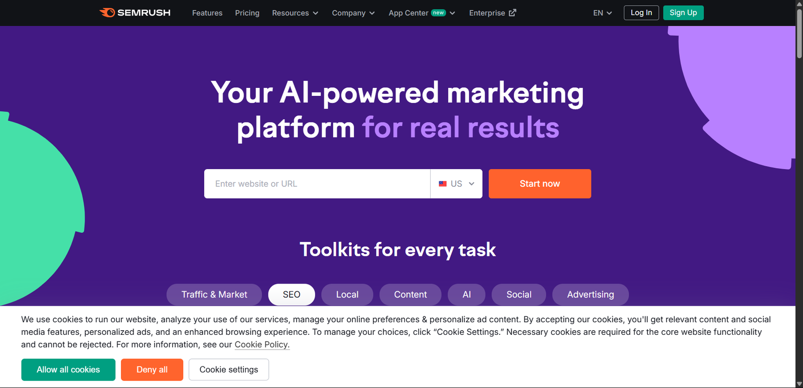Click the Start now button
This screenshot has height=388, width=803.
pos(540,184)
